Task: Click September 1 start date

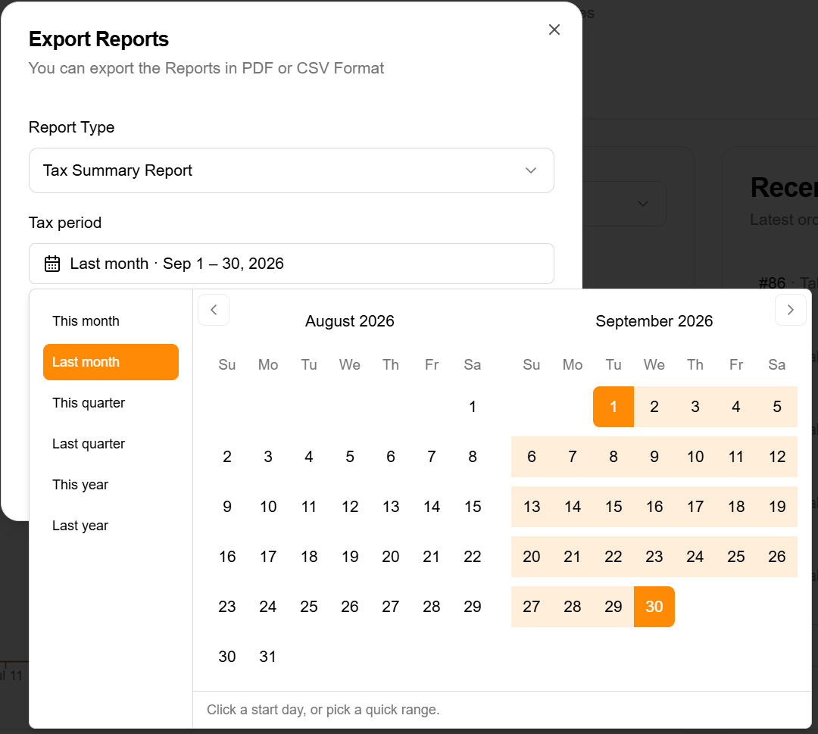Action: (x=613, y=407)
